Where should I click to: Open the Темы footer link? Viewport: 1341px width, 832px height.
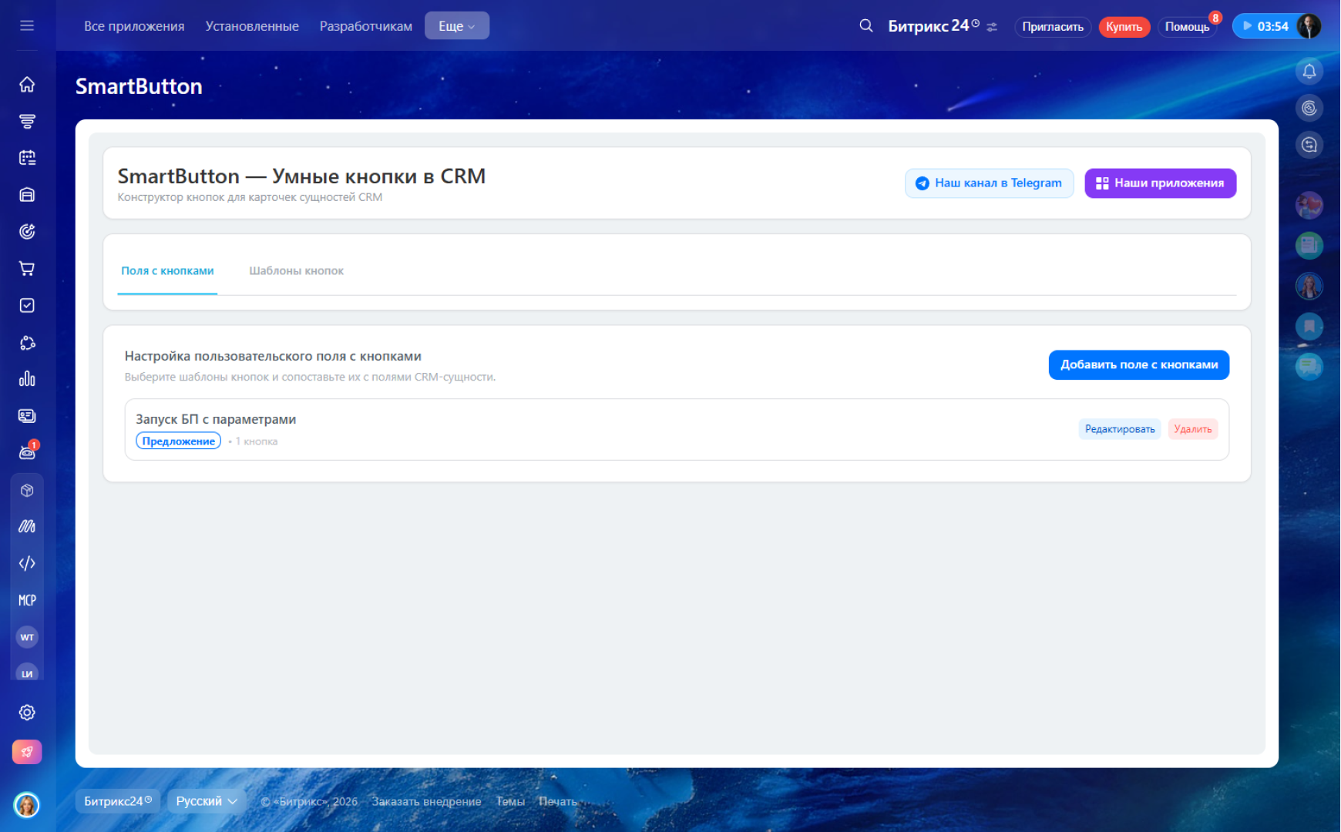510,802
